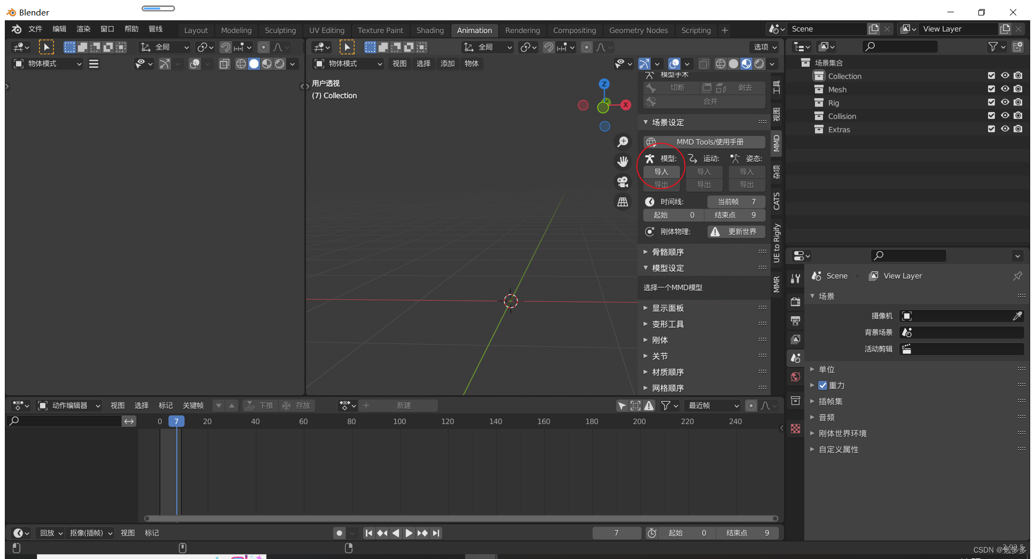
Task: Open the editor mode dropdown showing 动作编辑器
Action: click(69, 405)
